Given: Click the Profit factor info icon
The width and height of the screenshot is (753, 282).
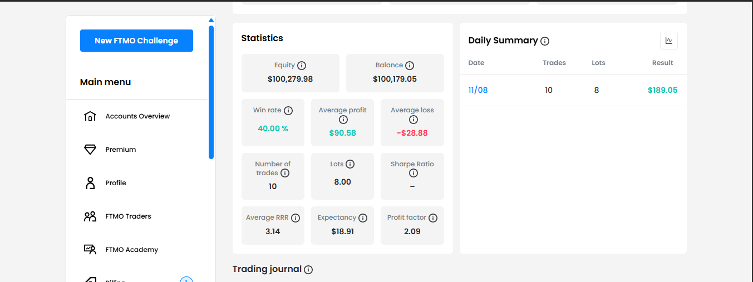Looking at the screenshot, I should point(433,218).
